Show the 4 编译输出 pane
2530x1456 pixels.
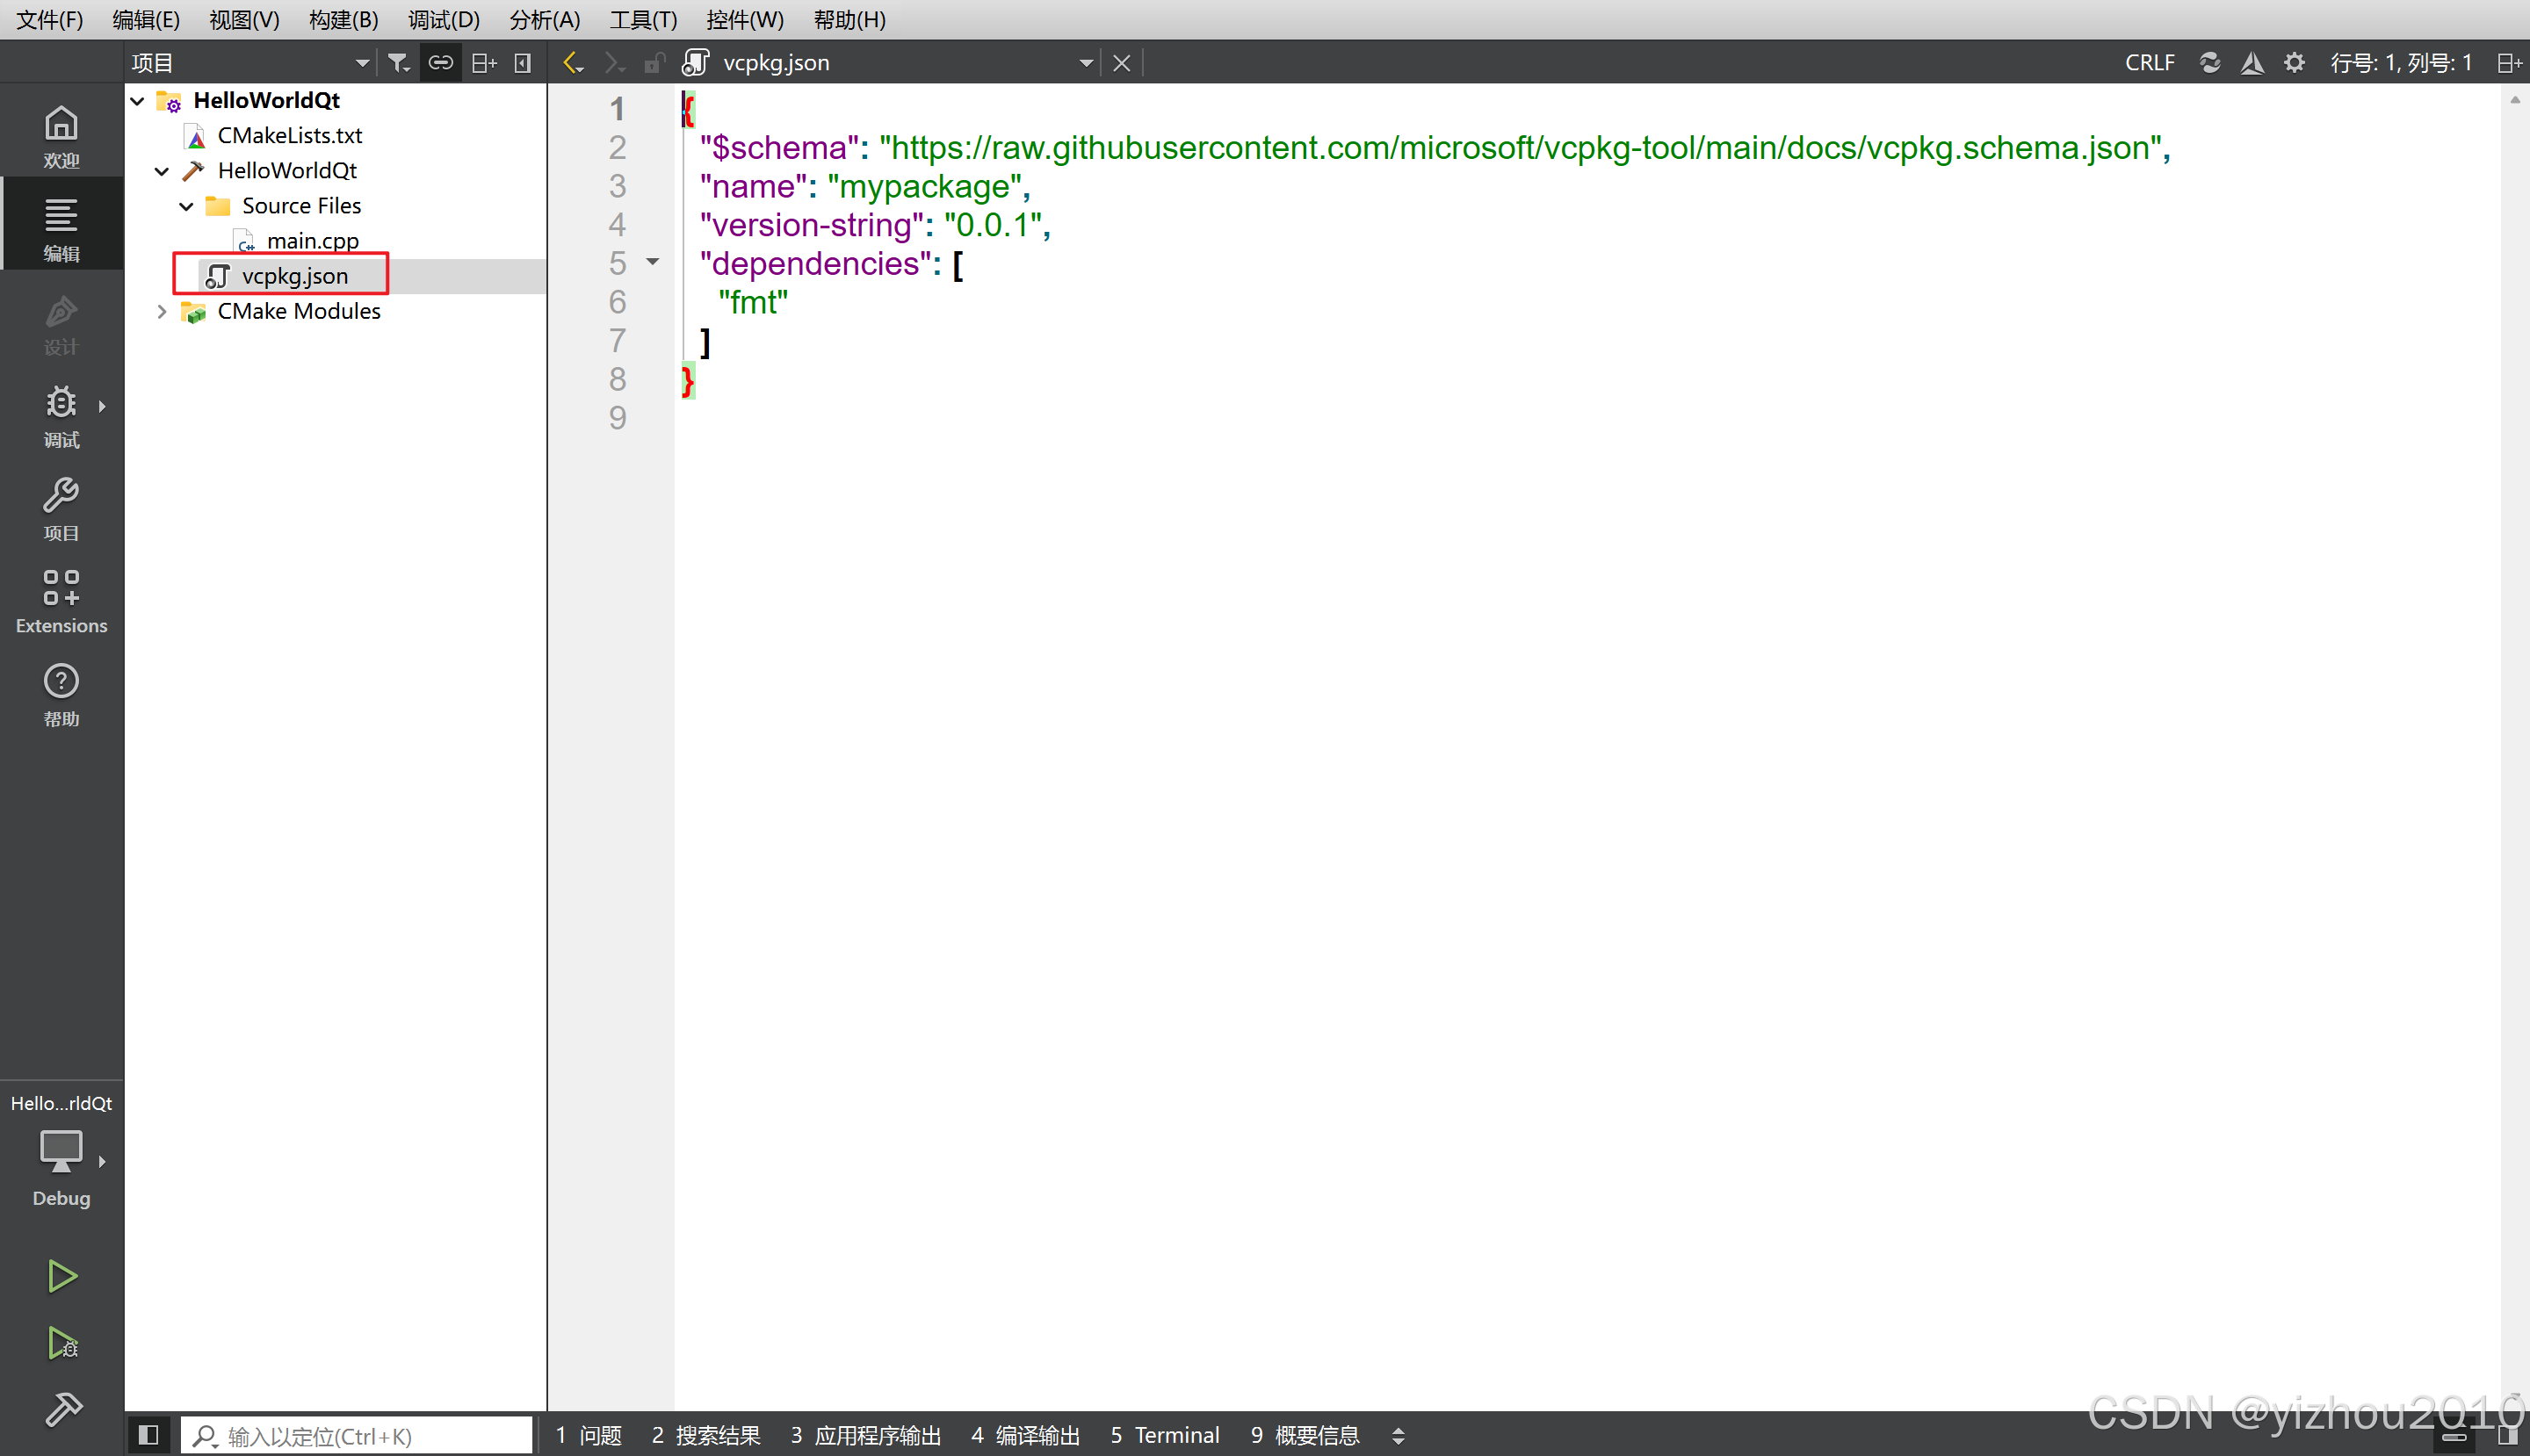coord(1025,1436)
